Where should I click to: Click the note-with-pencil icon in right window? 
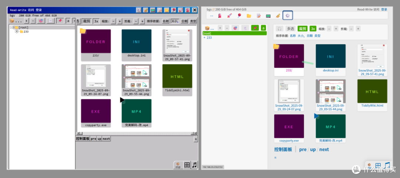(x=259, y=16)
